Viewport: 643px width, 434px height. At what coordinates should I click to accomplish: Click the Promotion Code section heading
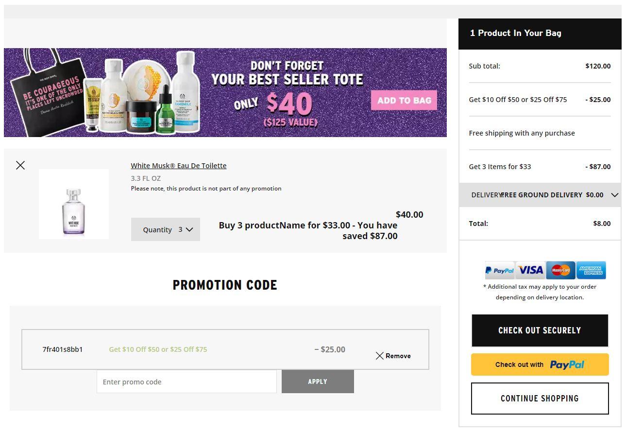coord(225,285)
